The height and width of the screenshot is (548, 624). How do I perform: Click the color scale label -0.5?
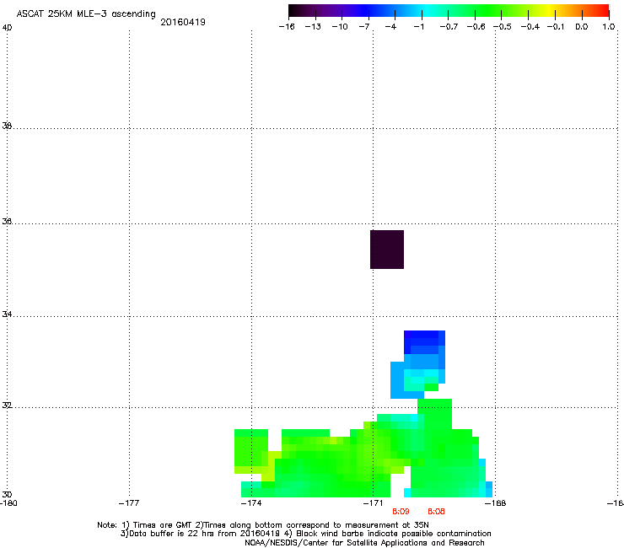coord(503,27)
